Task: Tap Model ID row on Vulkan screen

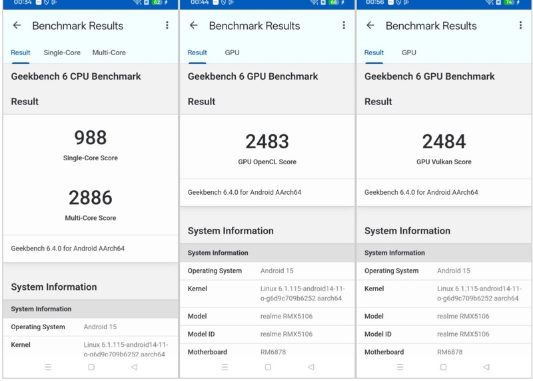Action: (444, 334)
